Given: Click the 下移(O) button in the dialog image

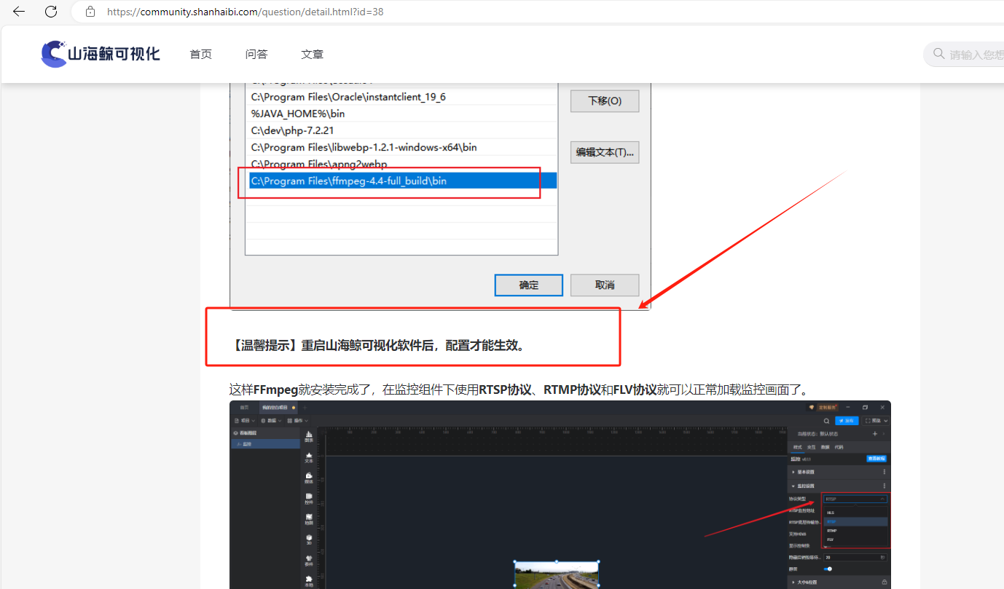Looking at the screenshot, I should tap(605, 101).
